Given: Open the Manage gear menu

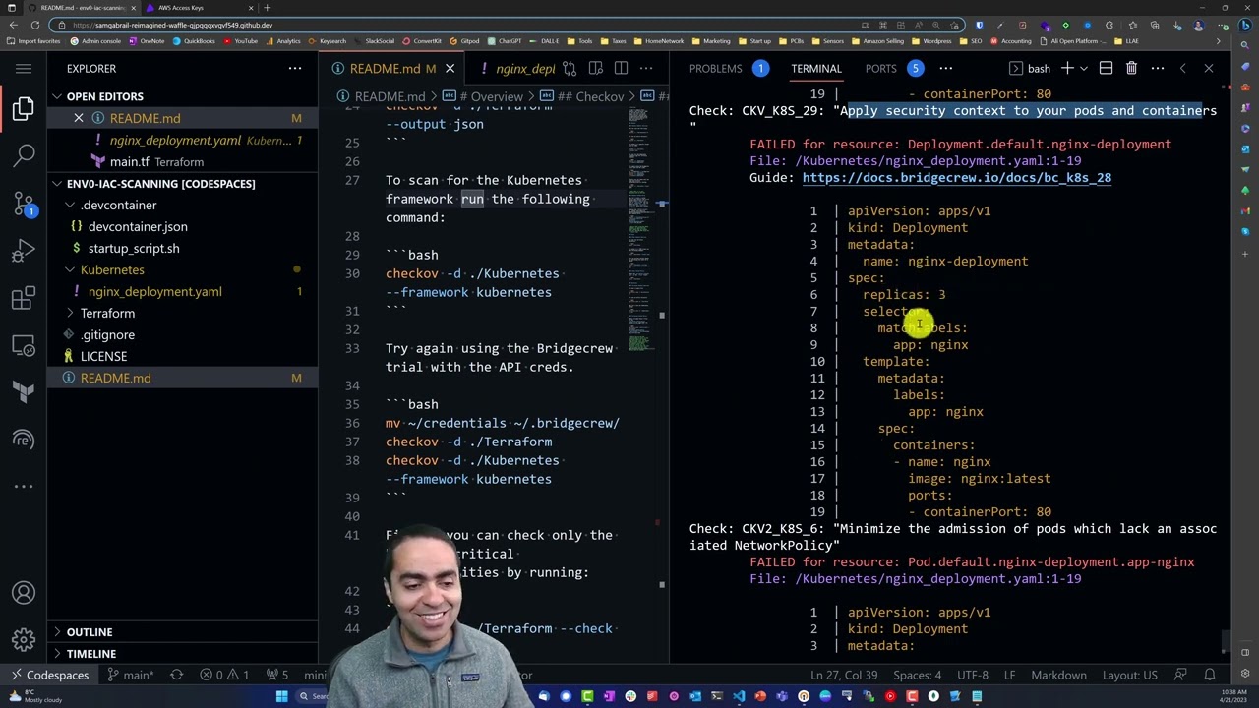Looking at the screenshot, I should pyautogui.click(x=24, y=640).
